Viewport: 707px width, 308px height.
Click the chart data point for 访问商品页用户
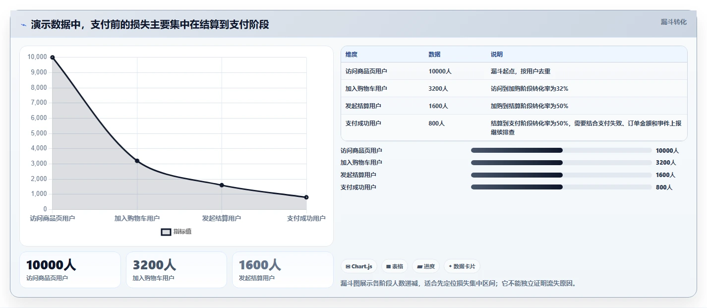[x=53, y=58]
